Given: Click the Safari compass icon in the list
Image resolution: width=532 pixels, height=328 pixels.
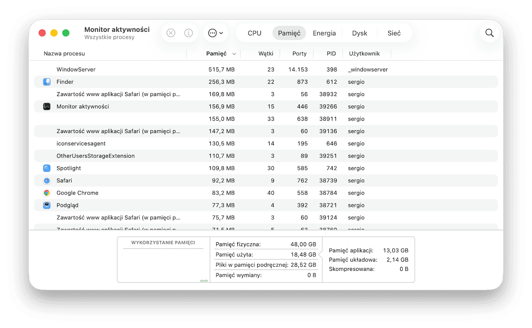Looking at the screenshot, I should coord(47,180).
